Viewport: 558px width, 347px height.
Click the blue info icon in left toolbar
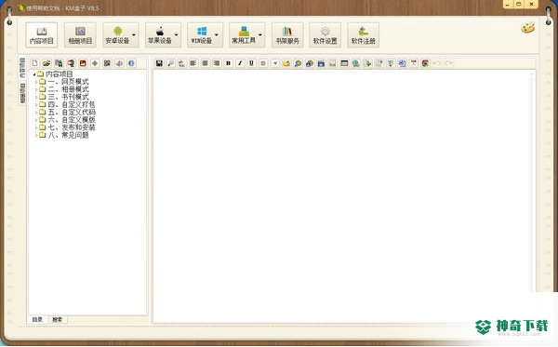coord(131,63)
